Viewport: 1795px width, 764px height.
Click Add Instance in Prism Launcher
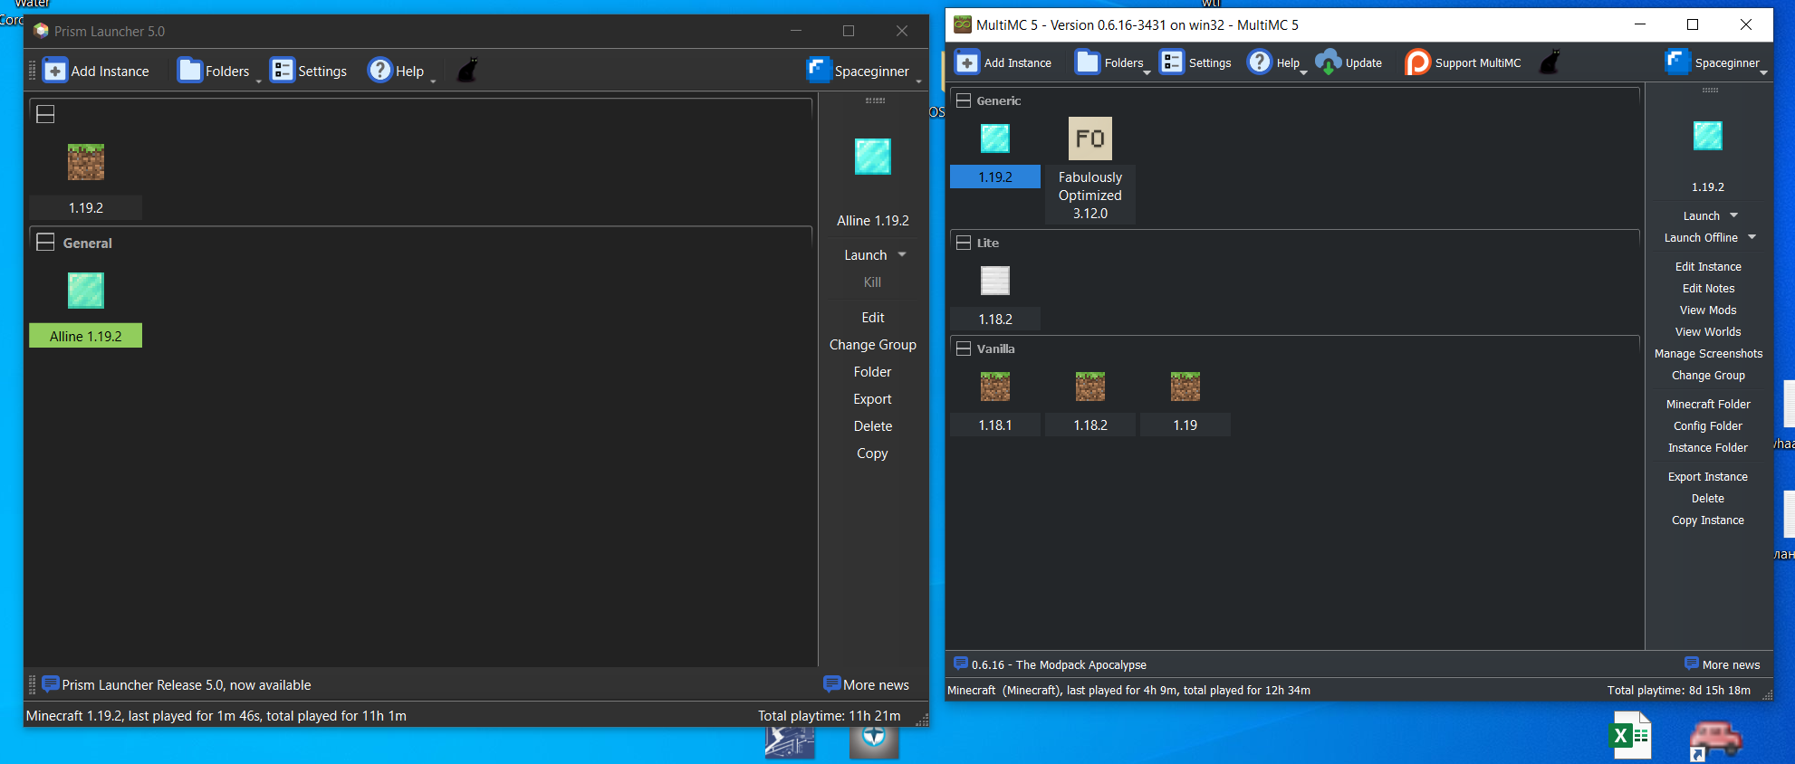tap(96, 71)
